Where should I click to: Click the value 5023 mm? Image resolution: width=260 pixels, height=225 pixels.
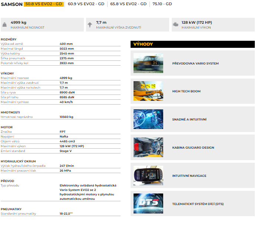[67, 49]
